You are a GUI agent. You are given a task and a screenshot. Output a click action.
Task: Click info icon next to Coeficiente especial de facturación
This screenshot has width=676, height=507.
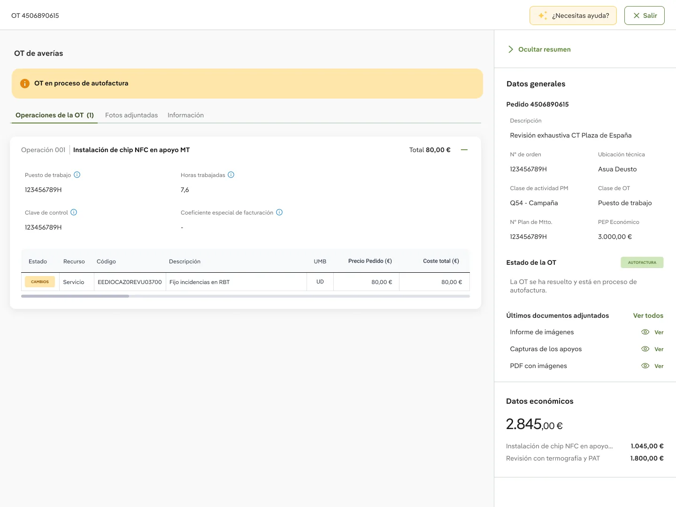(279, 212)
